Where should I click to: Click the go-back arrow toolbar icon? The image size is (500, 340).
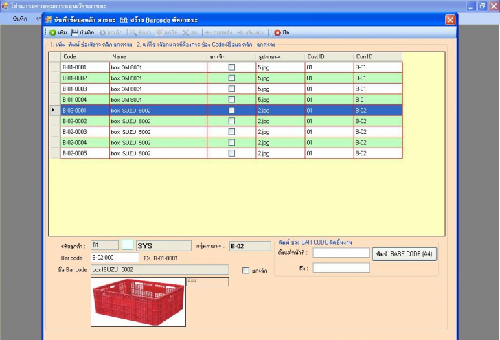208,32
